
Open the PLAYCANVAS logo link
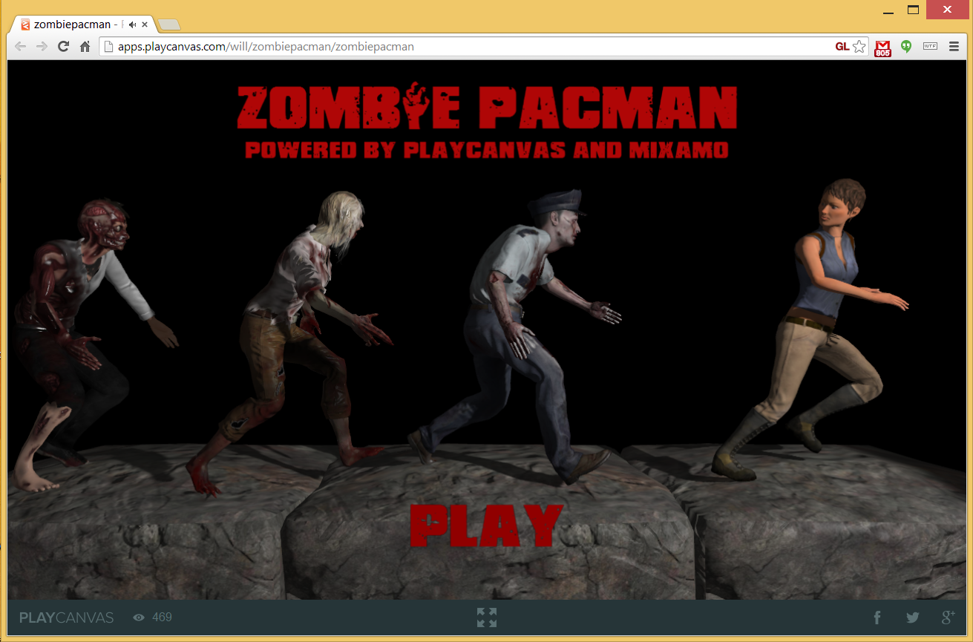(67, 618)
